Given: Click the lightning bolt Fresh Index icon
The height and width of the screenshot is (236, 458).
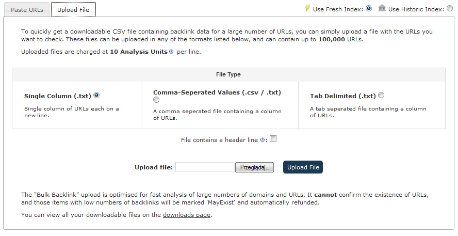Looking at the screenshot, I should pyautogui.click(x=307, y=8).
